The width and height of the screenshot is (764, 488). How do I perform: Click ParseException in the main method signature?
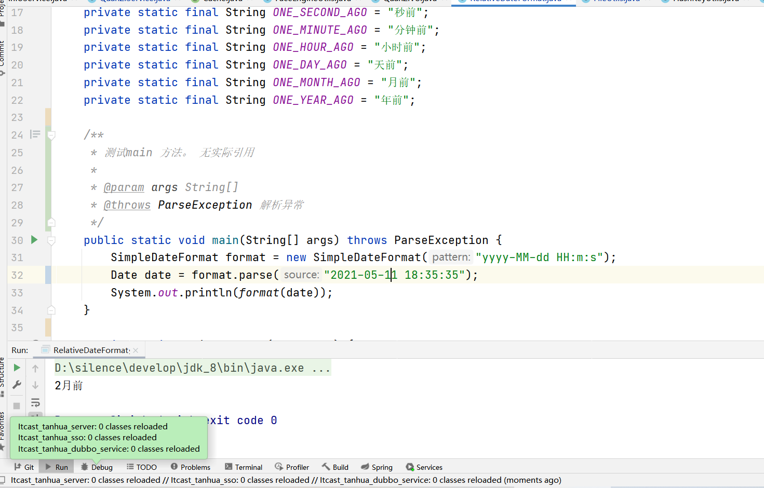(x=441, y=240)
